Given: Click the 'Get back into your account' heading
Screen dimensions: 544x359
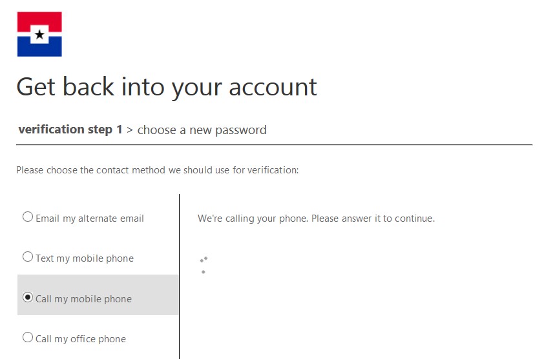Looking at the screenshot, I should (x=167, y=87).
